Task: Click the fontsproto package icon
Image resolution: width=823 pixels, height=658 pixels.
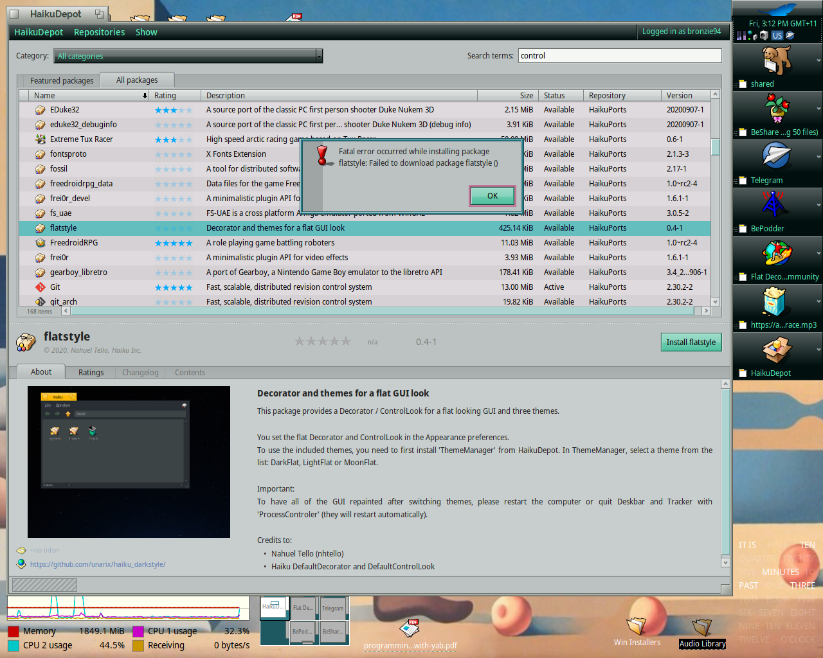Action: click(41, 154)
